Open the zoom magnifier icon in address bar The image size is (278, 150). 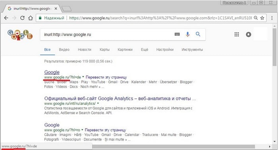click(256, 18)
